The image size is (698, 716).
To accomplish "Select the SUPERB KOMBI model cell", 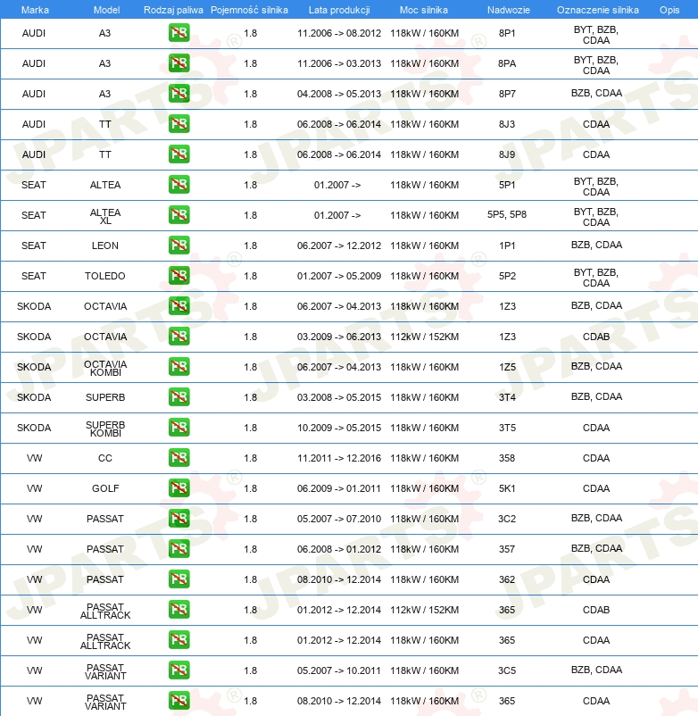I will [105, 429].
